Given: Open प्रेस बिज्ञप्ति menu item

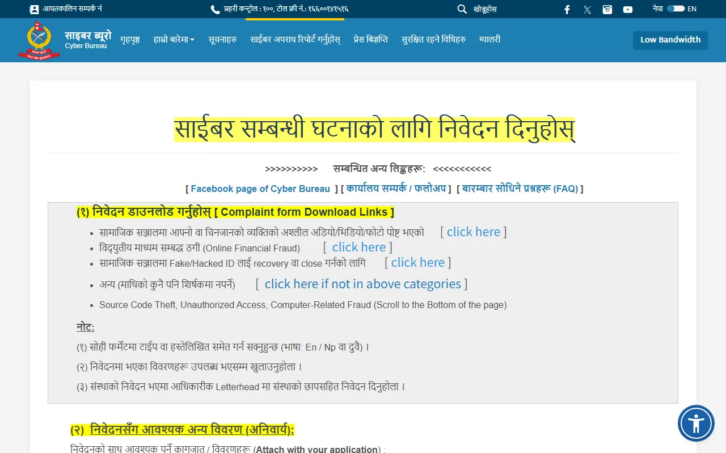Looking at the screenshot, I should coord(370,40).
